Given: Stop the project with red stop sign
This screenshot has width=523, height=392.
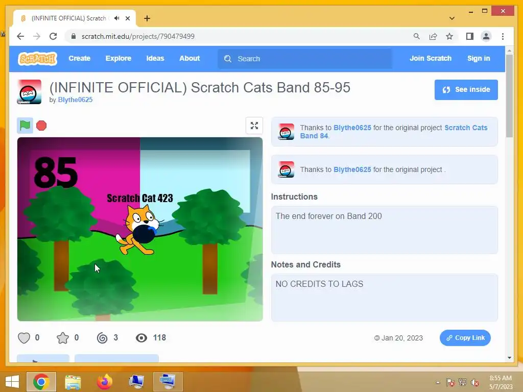Looking at the screenshot, I should coord(41,126).
